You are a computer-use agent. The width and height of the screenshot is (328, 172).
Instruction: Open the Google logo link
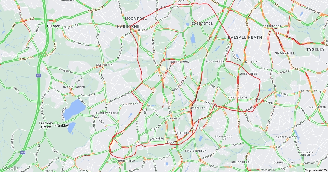click(10, 168)
